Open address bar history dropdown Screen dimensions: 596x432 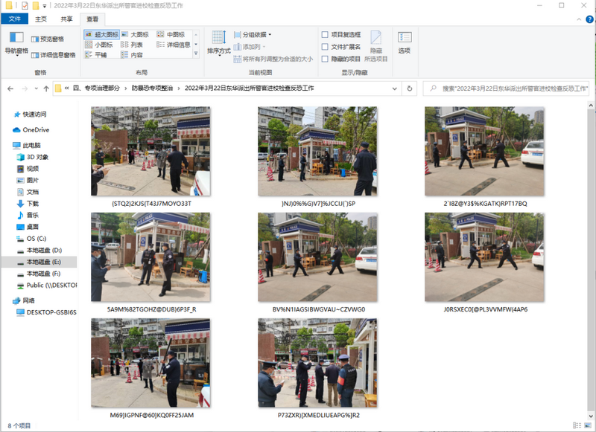click(x=395, y=88)
